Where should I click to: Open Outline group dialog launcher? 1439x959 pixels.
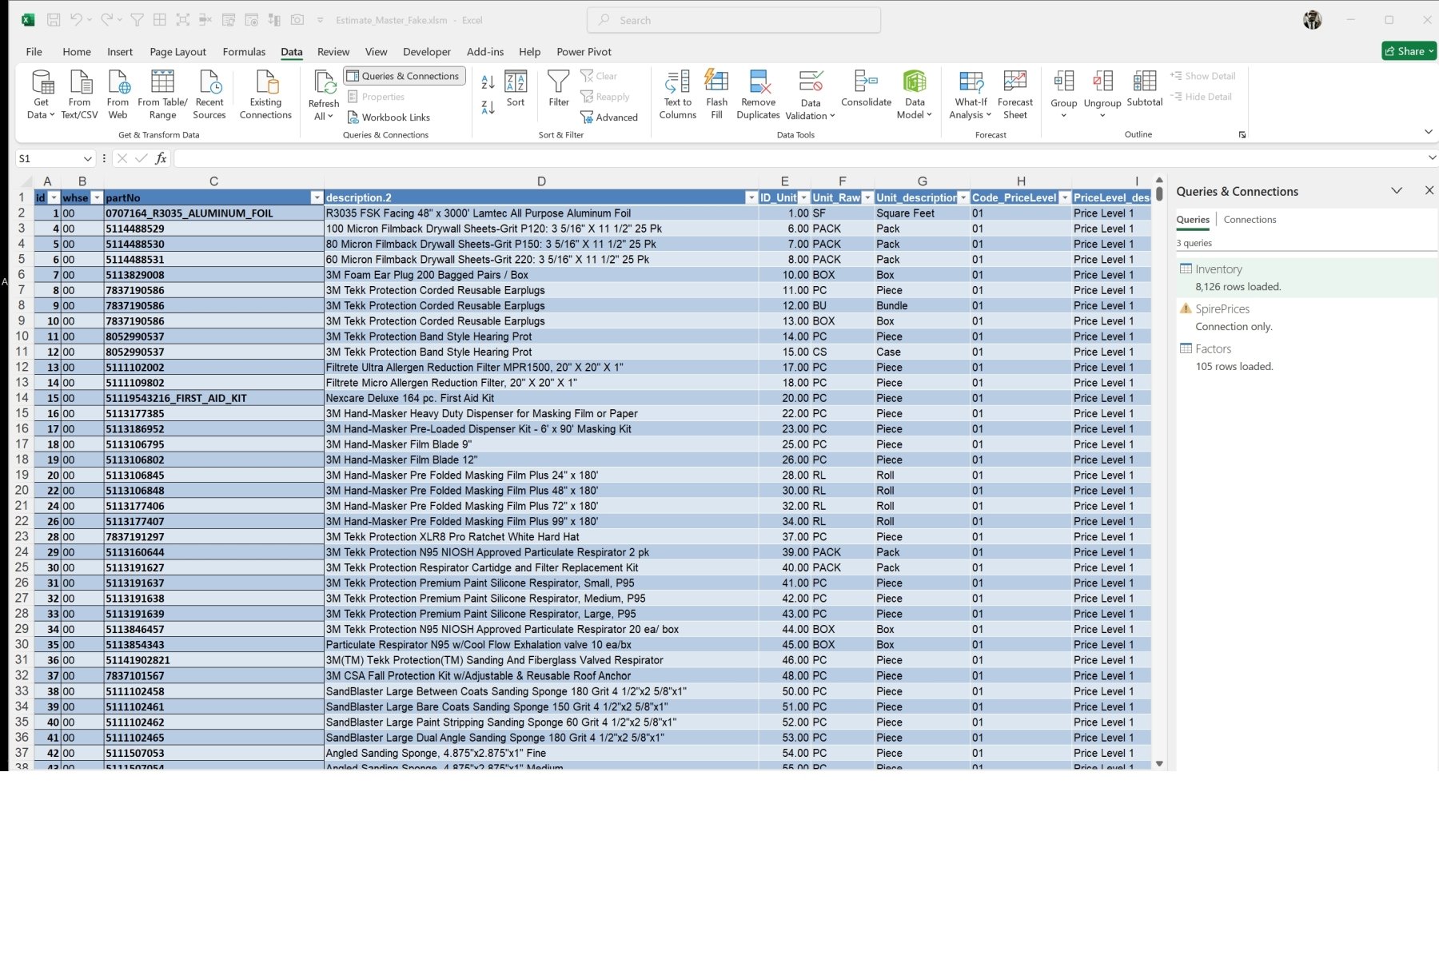pyautogui.click(x=1242, y=135)
